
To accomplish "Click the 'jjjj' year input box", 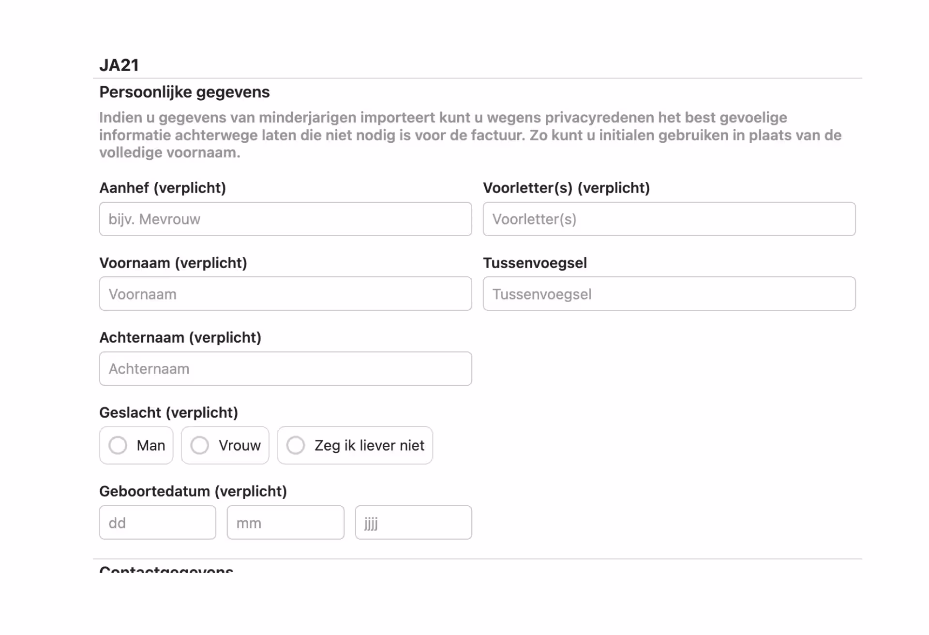I will (413, 523).
